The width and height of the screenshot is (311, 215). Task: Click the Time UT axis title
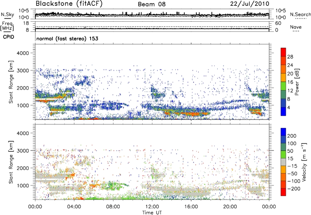(152, 212)
